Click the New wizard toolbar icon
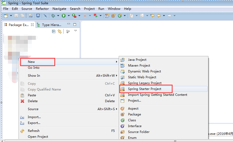Screen dimensions: 233x142 (6, 16)
